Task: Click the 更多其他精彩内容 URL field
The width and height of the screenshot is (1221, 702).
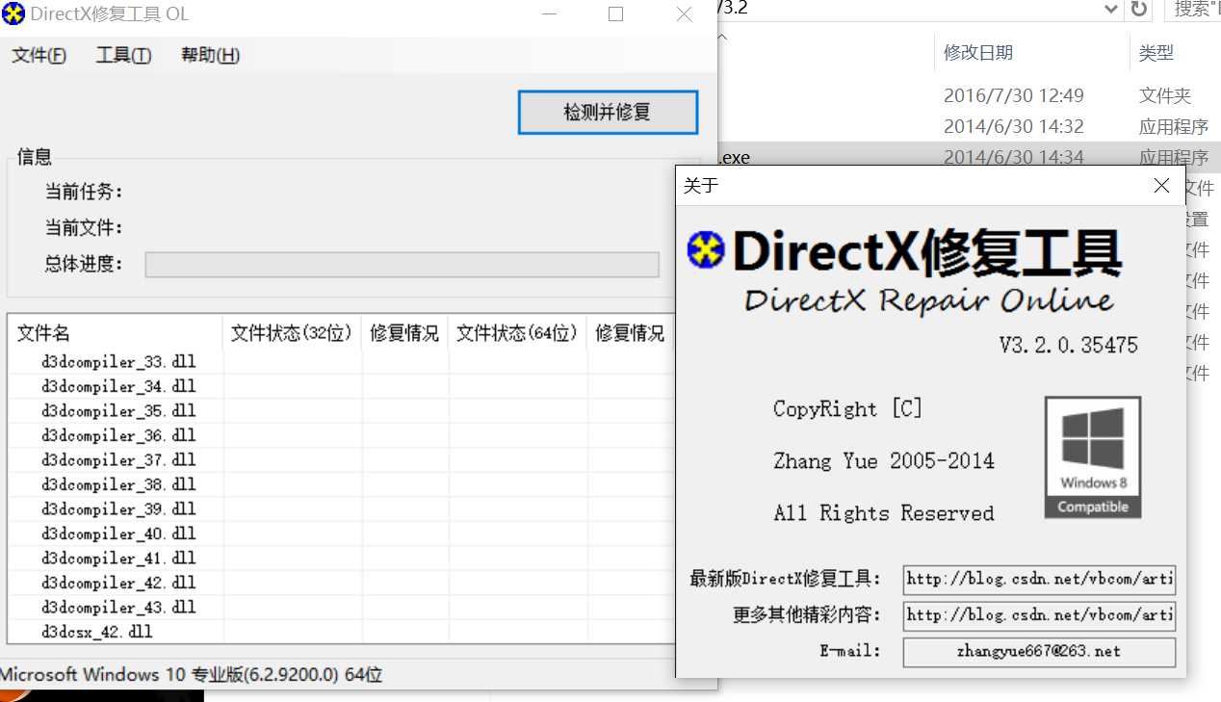Action: (x=1039, y=615)
